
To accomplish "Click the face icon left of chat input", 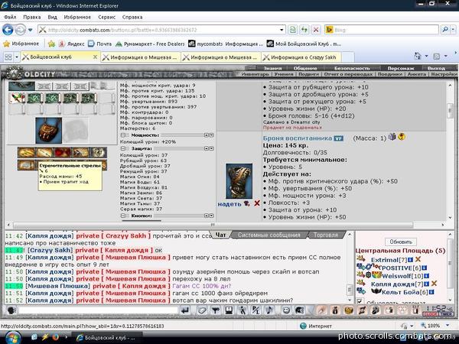I will coord(11,310).
